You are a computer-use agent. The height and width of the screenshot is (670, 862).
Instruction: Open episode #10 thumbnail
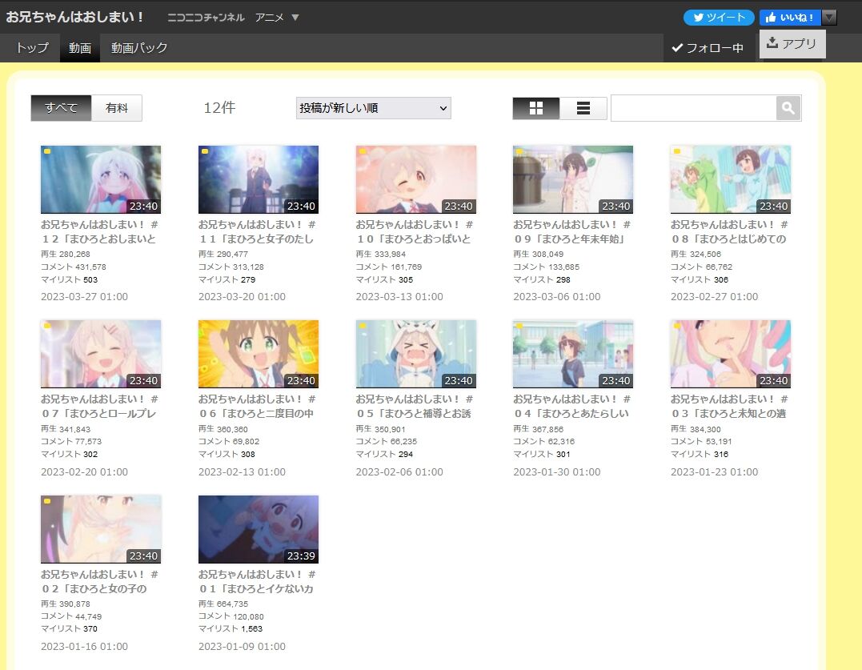click(x=415, y=179)
